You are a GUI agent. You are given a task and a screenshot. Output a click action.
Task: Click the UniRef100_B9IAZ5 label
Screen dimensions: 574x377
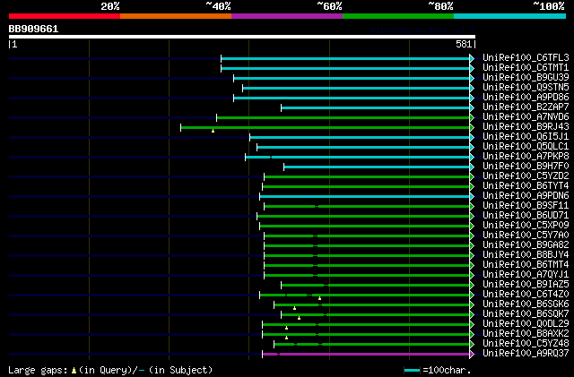pyautogui.click(x=526, y=285)
